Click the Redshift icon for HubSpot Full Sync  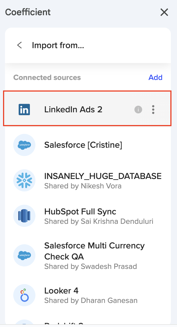coord(24,216)
